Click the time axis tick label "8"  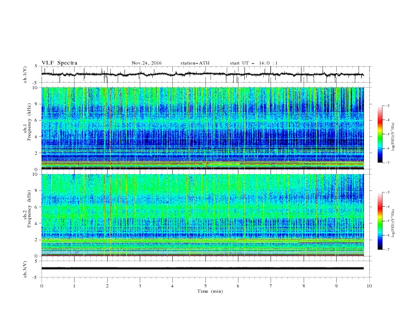(304, 286)
